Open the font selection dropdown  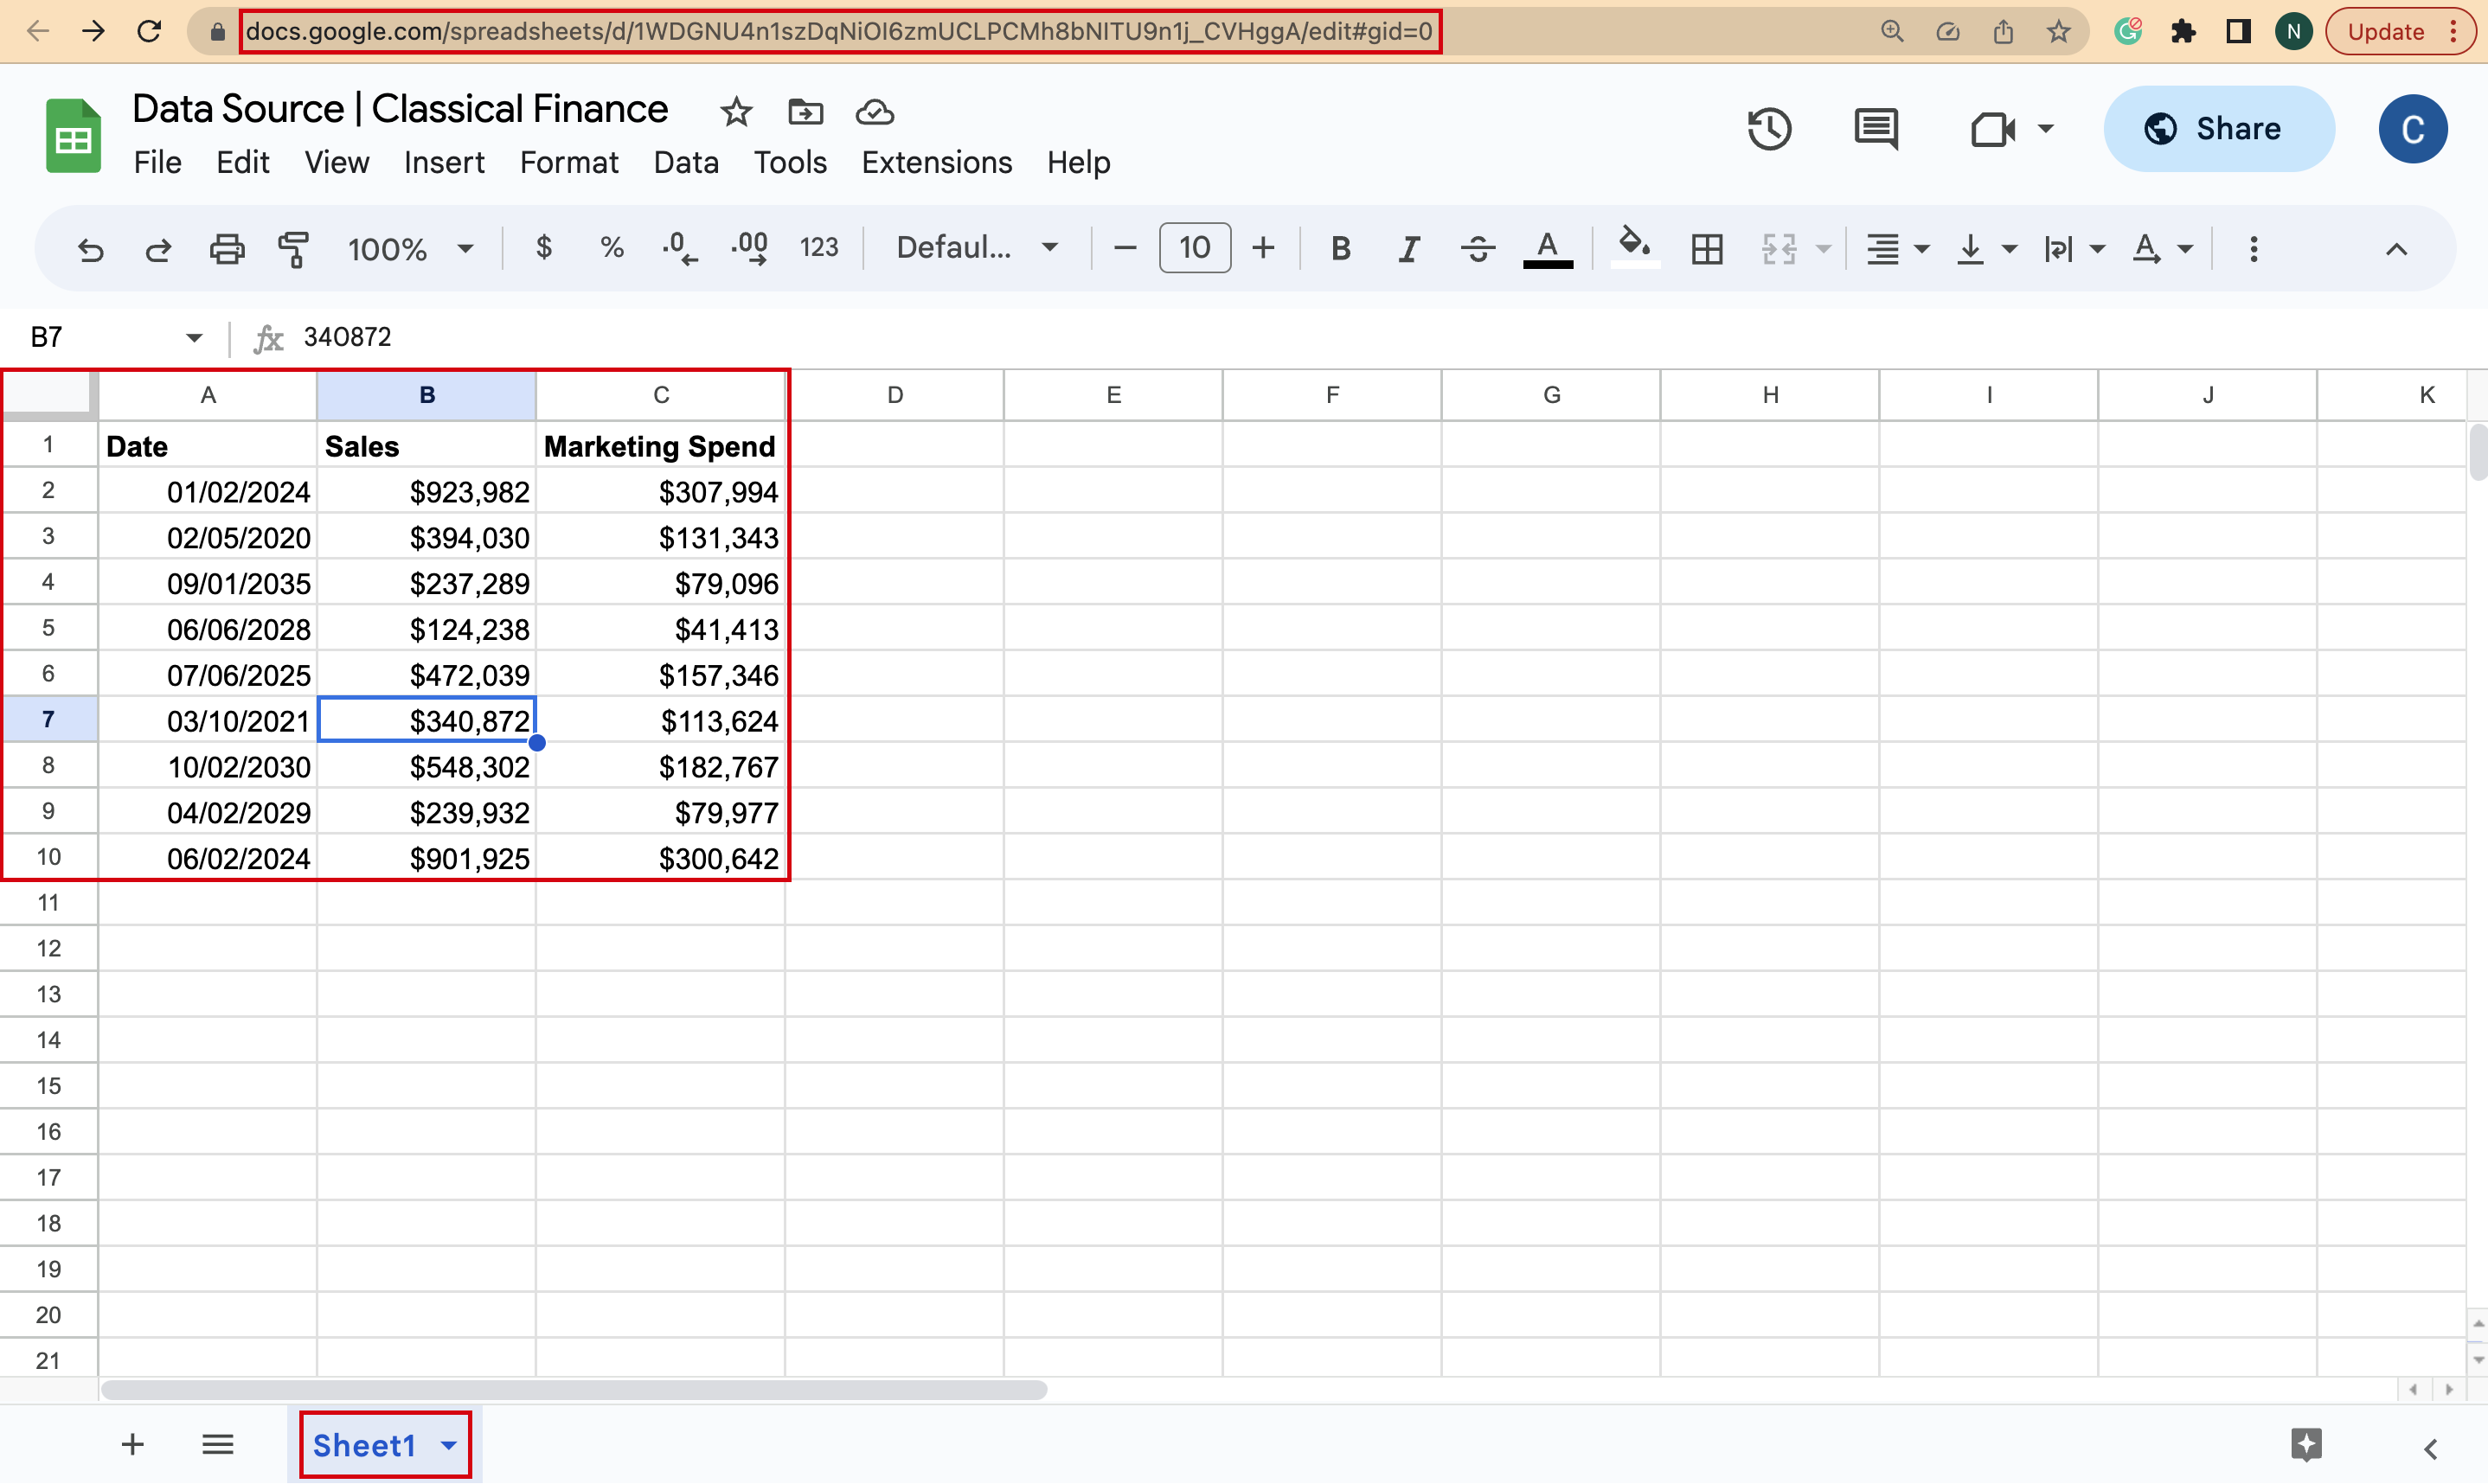point(975,248)
